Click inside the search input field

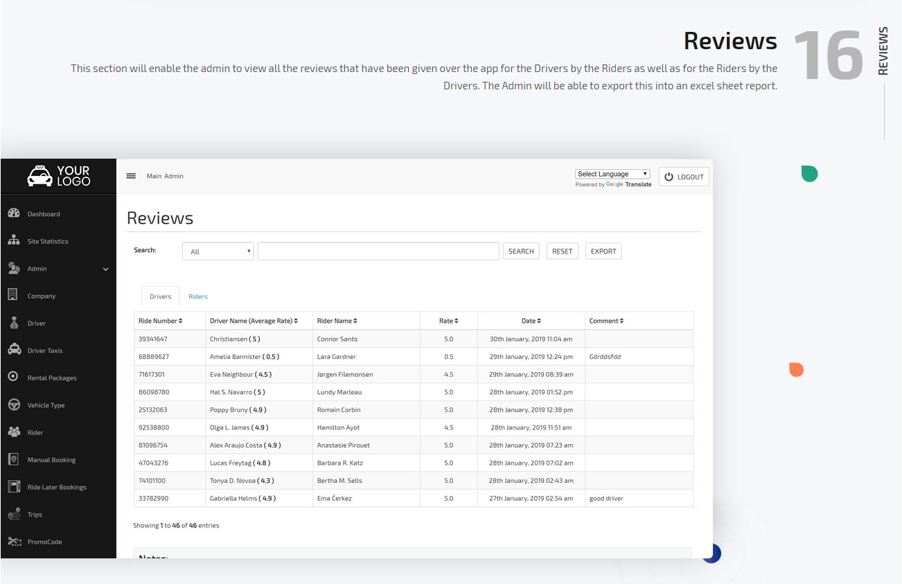pyautogui.click(x=378, y=251)
